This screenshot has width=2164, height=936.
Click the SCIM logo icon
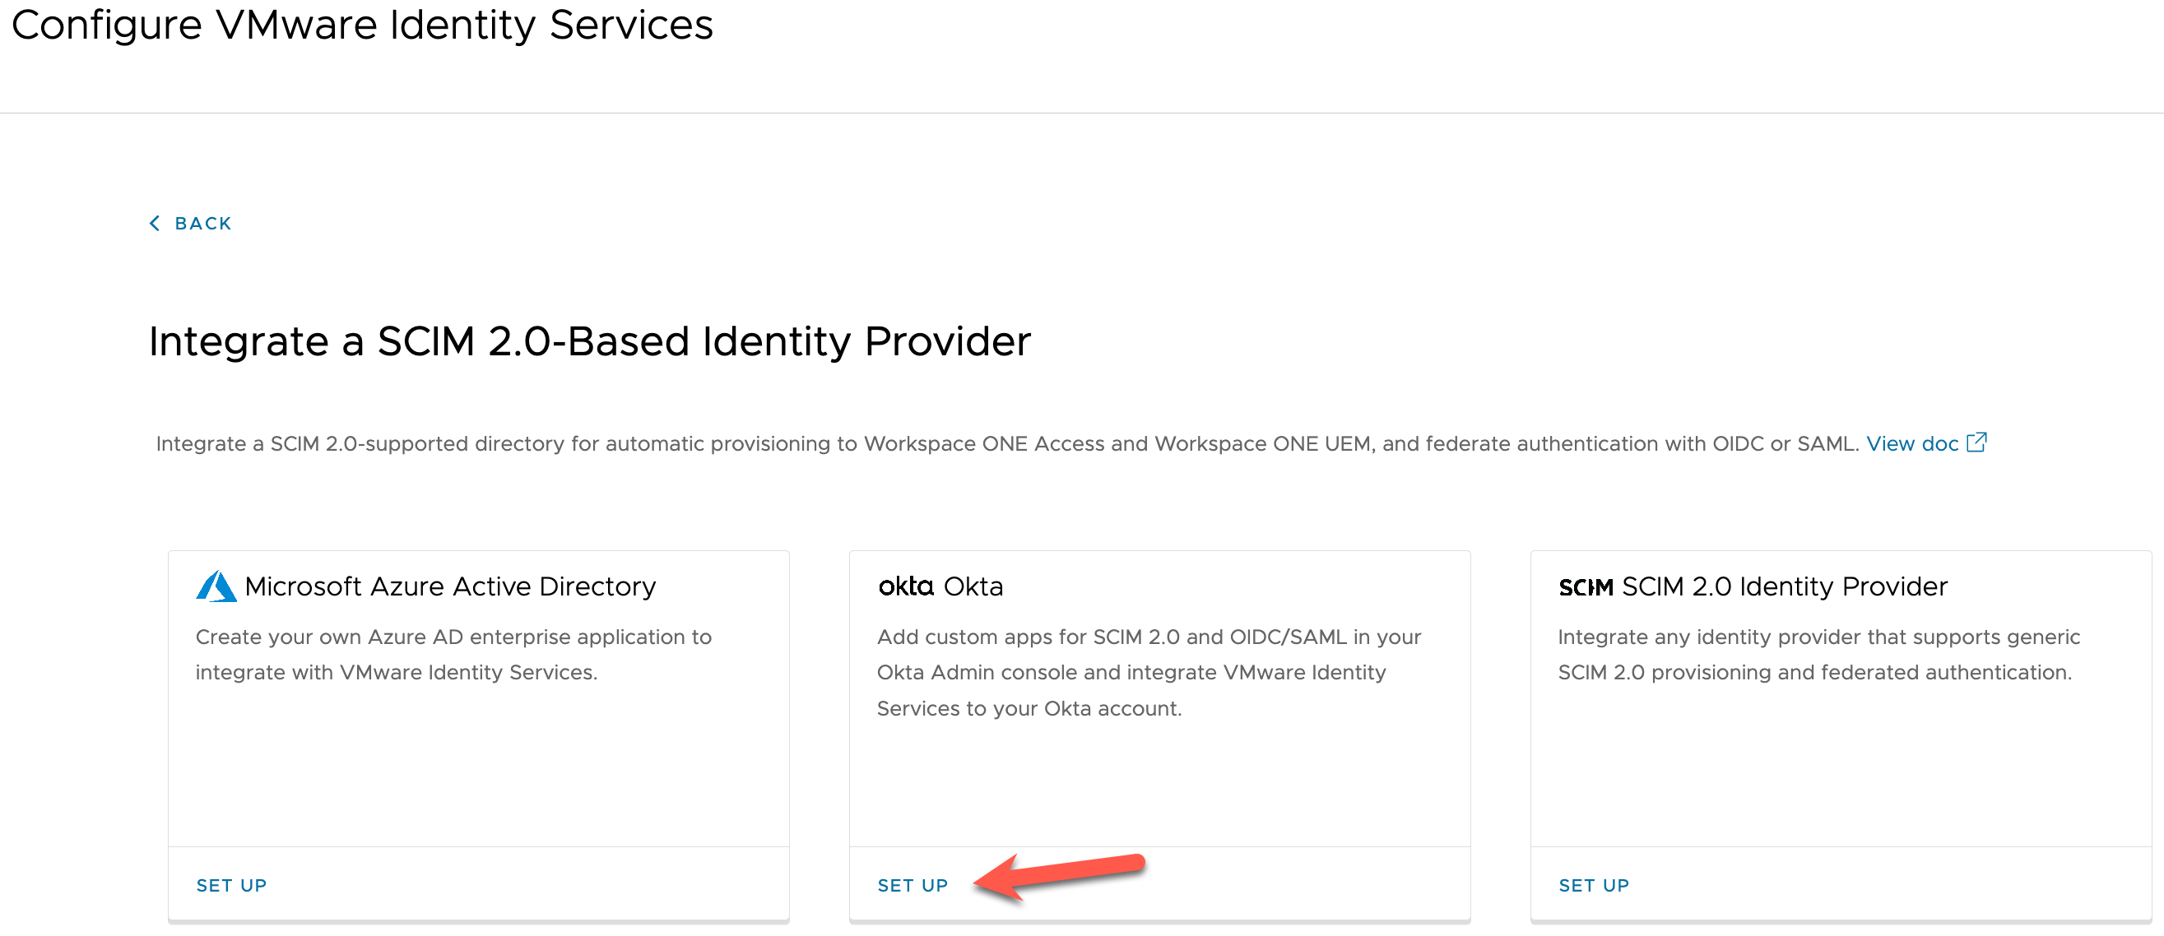tap(1586, 587)
